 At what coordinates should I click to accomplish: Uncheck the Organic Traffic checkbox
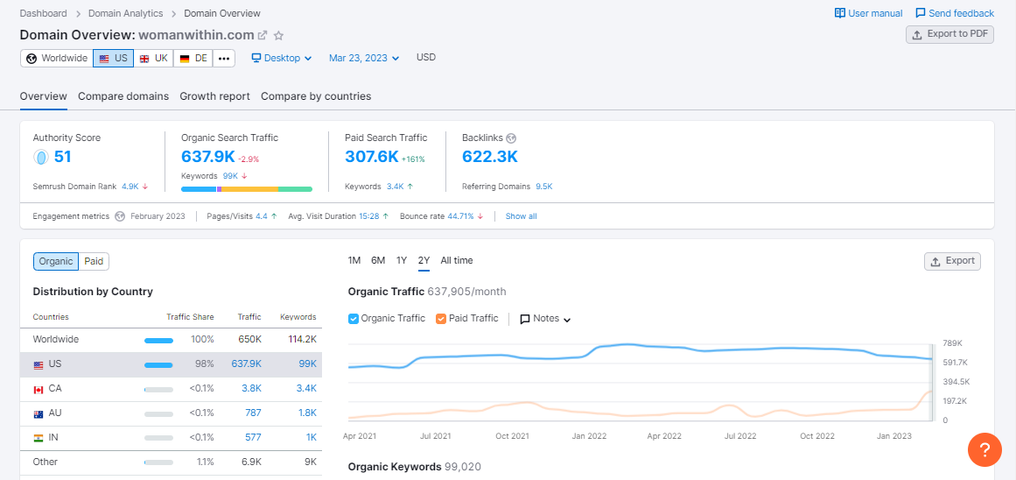pyautogui.click(x=354, y=319)
